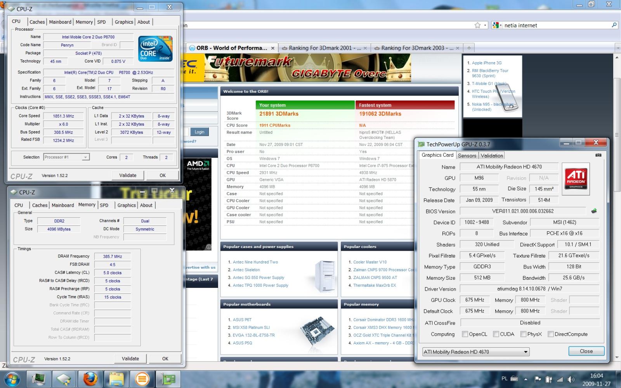Click the orange round media app taskbar icon
This screenshot has height=388, width=621.
click(x=142, y=379)
